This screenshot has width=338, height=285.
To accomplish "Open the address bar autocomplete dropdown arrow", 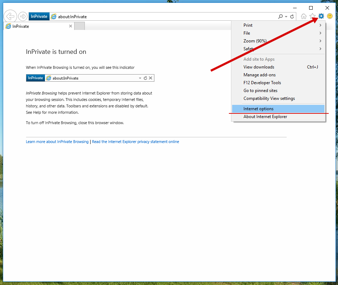I will pyautogui.click(x=286, y=17).
